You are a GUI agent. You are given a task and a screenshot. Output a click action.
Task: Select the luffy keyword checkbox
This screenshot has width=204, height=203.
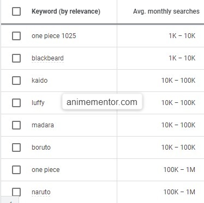coord(16,103)
